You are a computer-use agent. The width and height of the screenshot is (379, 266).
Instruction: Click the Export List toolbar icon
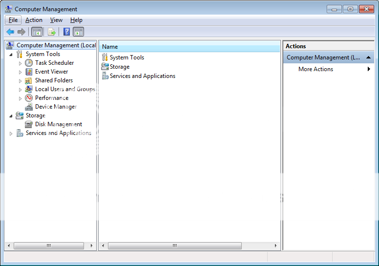(52, 32)
